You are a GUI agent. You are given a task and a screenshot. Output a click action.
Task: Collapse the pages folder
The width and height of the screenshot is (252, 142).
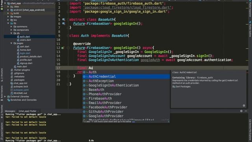11,43
